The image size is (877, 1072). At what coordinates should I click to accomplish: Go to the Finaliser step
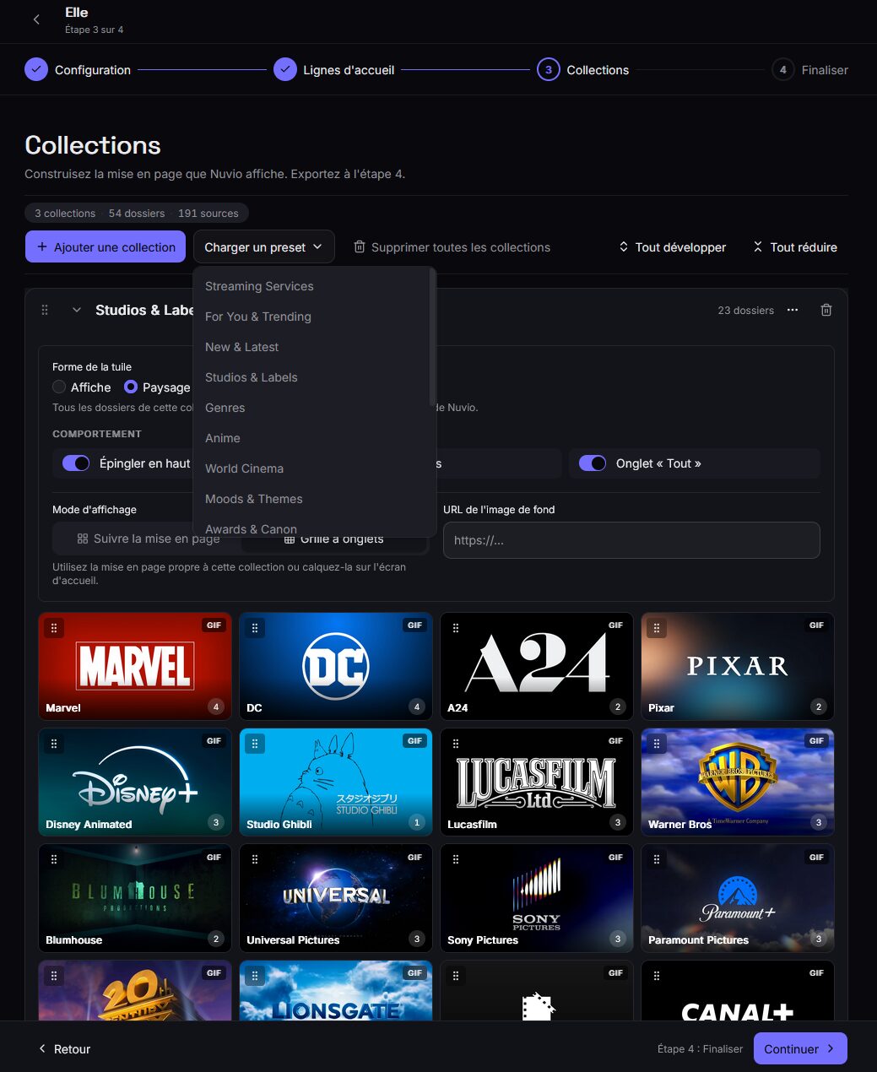tap(809, 69)
